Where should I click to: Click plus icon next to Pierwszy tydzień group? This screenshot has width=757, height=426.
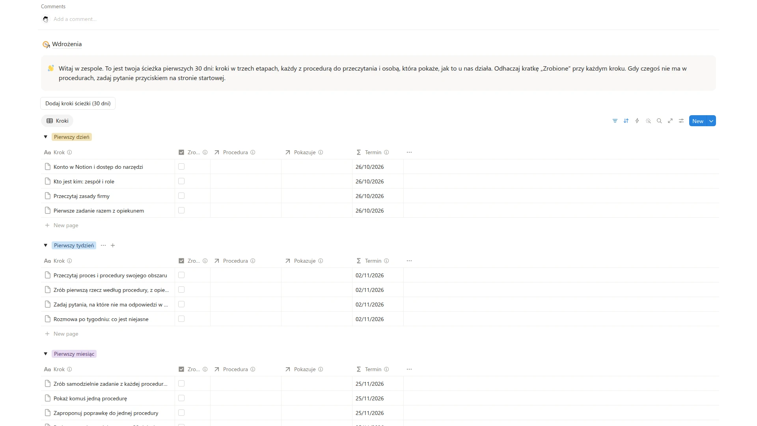tap(113, 245)
